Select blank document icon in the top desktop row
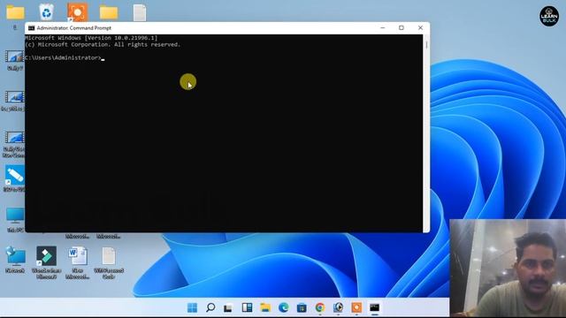This screenshot has width=566, height=318. pos(140,13)
